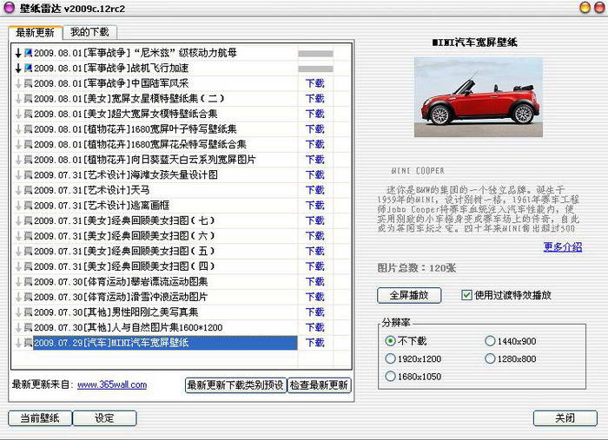Screen dimensions: 608x440
Task: Click the 关闭 button
Action: 565,418
